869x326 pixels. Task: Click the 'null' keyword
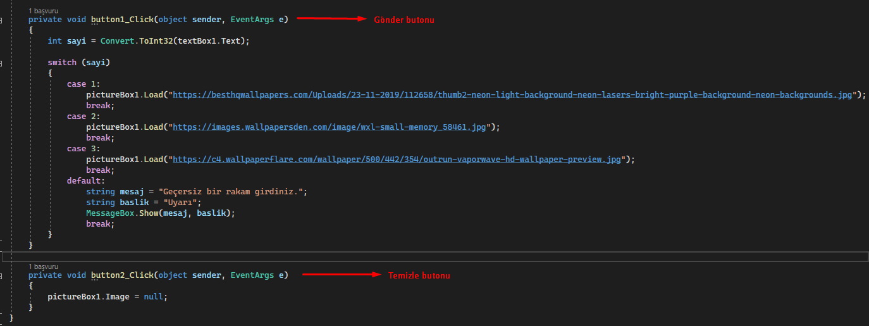pyautogui.click(x=154, y=297)
